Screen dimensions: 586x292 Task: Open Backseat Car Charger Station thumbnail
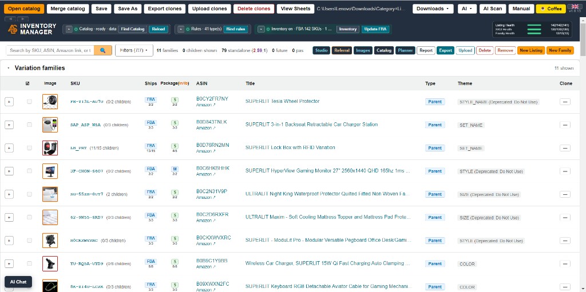click(50, 125)
